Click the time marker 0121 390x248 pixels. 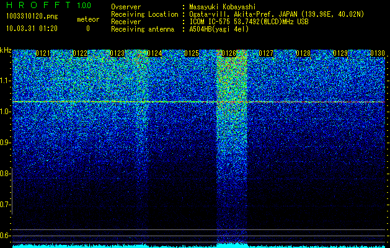pos(43,53)
